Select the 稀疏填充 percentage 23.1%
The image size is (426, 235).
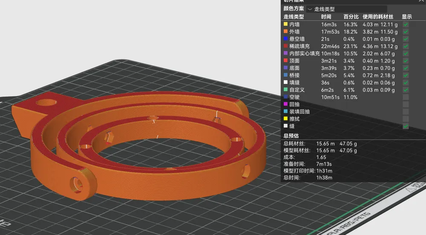pyautogui.click(x=351, y=46)
